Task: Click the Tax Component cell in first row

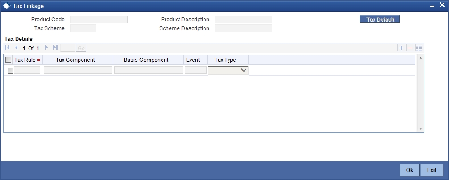Action: 78,70
